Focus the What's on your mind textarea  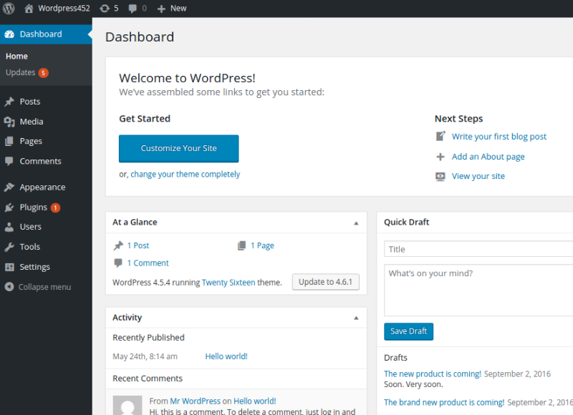click(478, 290)
